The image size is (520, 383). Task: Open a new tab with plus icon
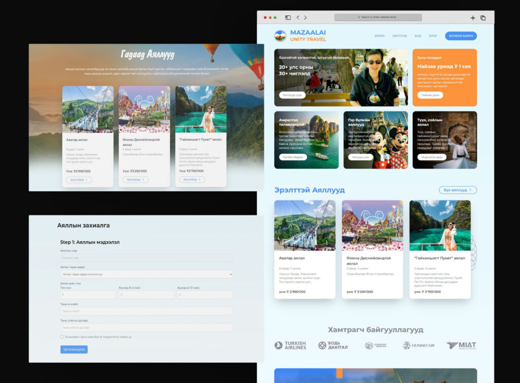pos(473,18)
